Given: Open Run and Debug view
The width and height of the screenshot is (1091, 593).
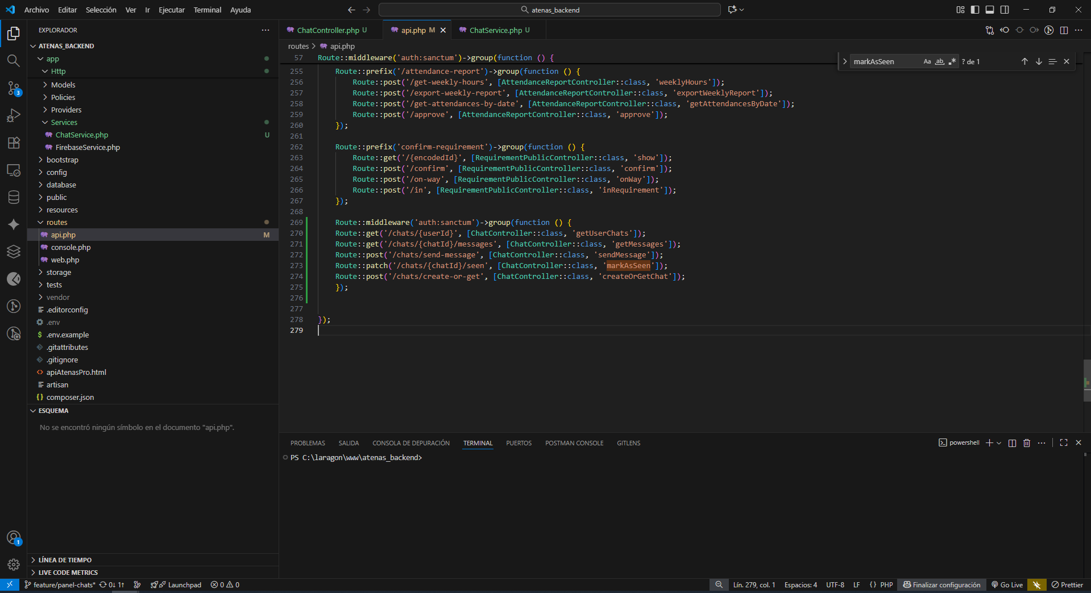Looking at the screenshot, I should pyautogui.click(x=13, y=115).
